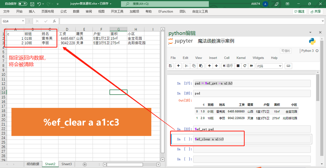Click the %ef_set pad code cell
This screenshot has width=326, height=168.
(x=252, y=129)
